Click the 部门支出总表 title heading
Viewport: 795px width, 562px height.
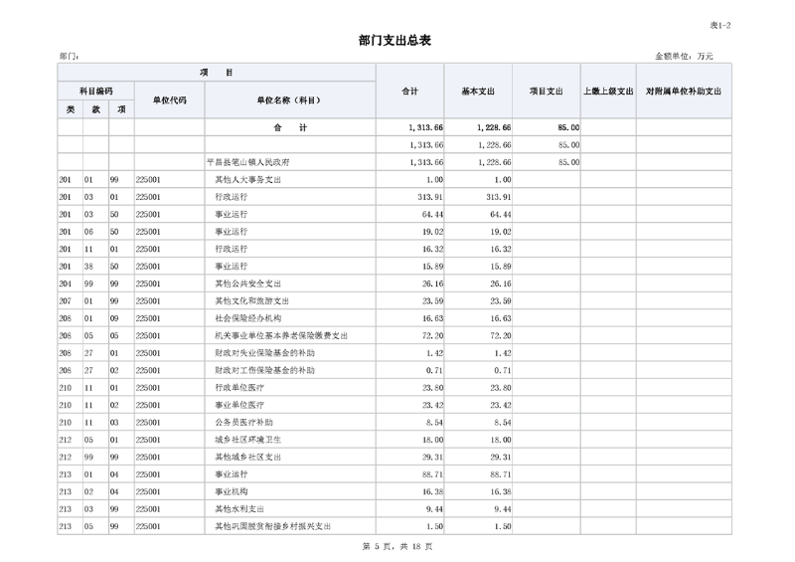pyautogui.click(x=395, y=40)
